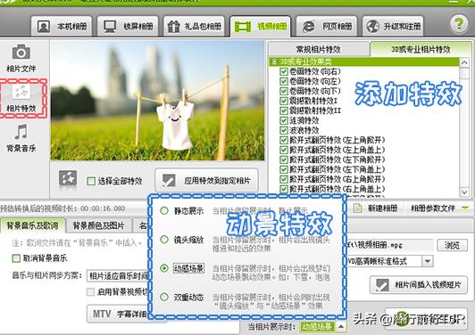
Task: Uncheck 波浪特效 checkbox
Action: point(284,130)
